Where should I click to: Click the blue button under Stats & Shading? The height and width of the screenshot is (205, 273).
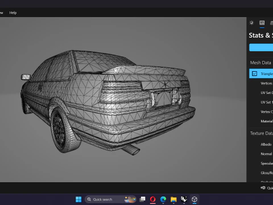click(261, 47)
